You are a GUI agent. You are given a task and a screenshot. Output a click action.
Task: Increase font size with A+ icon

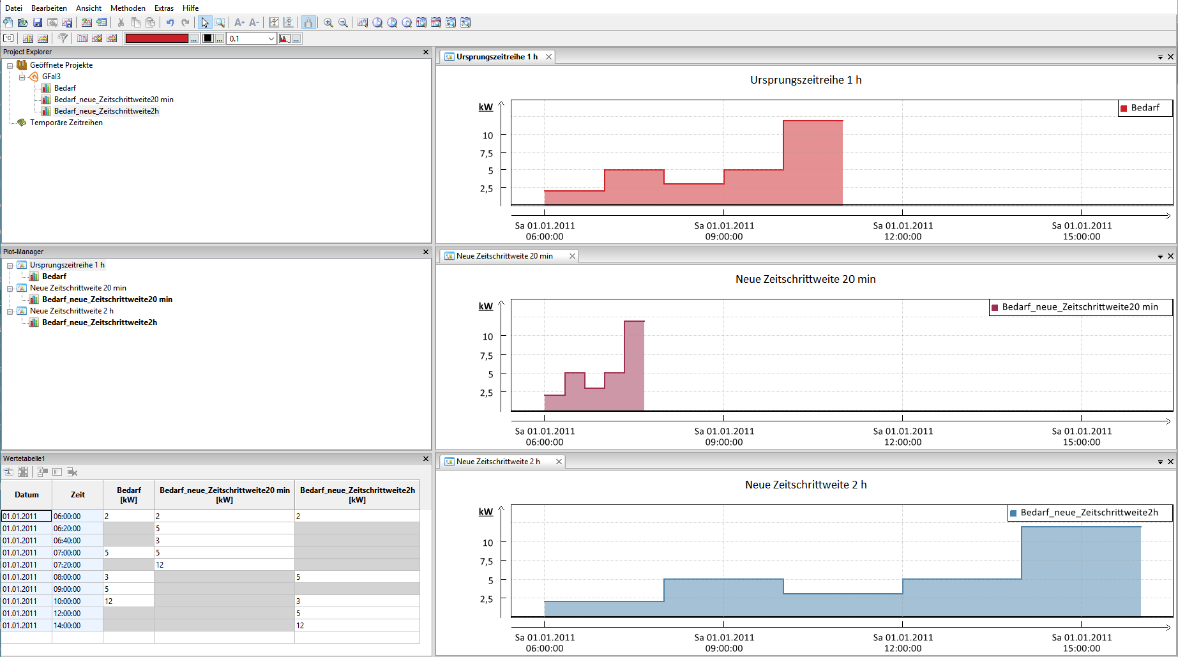239,22
